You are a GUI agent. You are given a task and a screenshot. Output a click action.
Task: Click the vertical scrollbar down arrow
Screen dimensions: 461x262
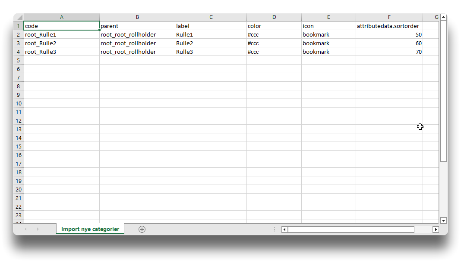pos(443,220)
